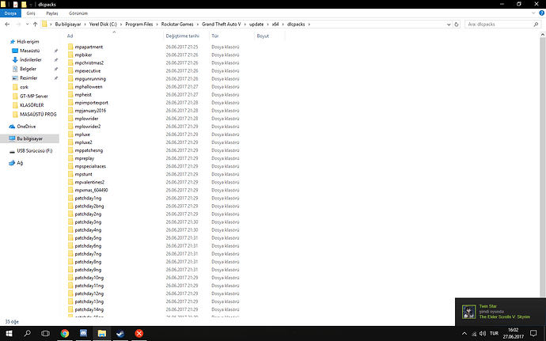Expand the address bar history dropdown
The width and height of the screenshot is (546, 341).
449,25
